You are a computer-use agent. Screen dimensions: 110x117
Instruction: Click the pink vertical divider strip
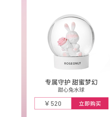pos(24,59)
